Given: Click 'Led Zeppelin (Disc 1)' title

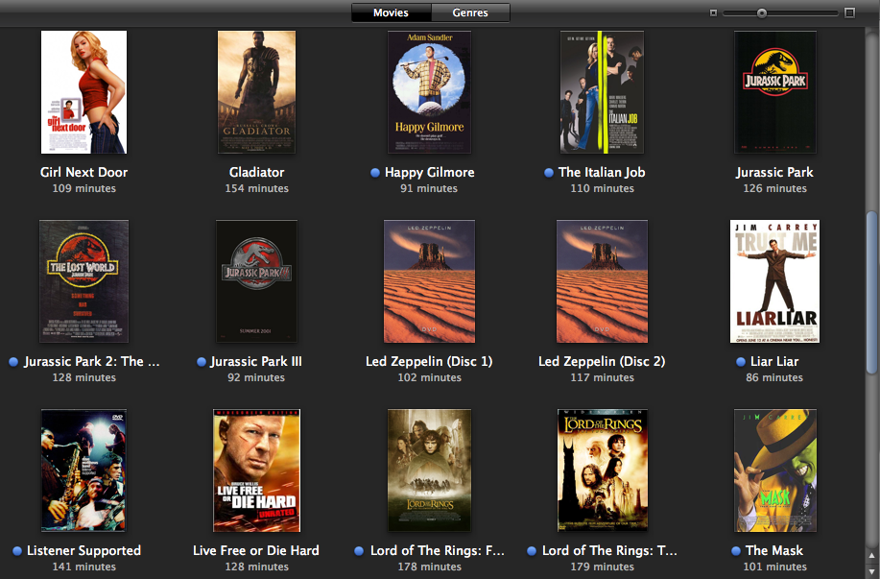Looking at the screenshot, I should [x=429, y=362].
